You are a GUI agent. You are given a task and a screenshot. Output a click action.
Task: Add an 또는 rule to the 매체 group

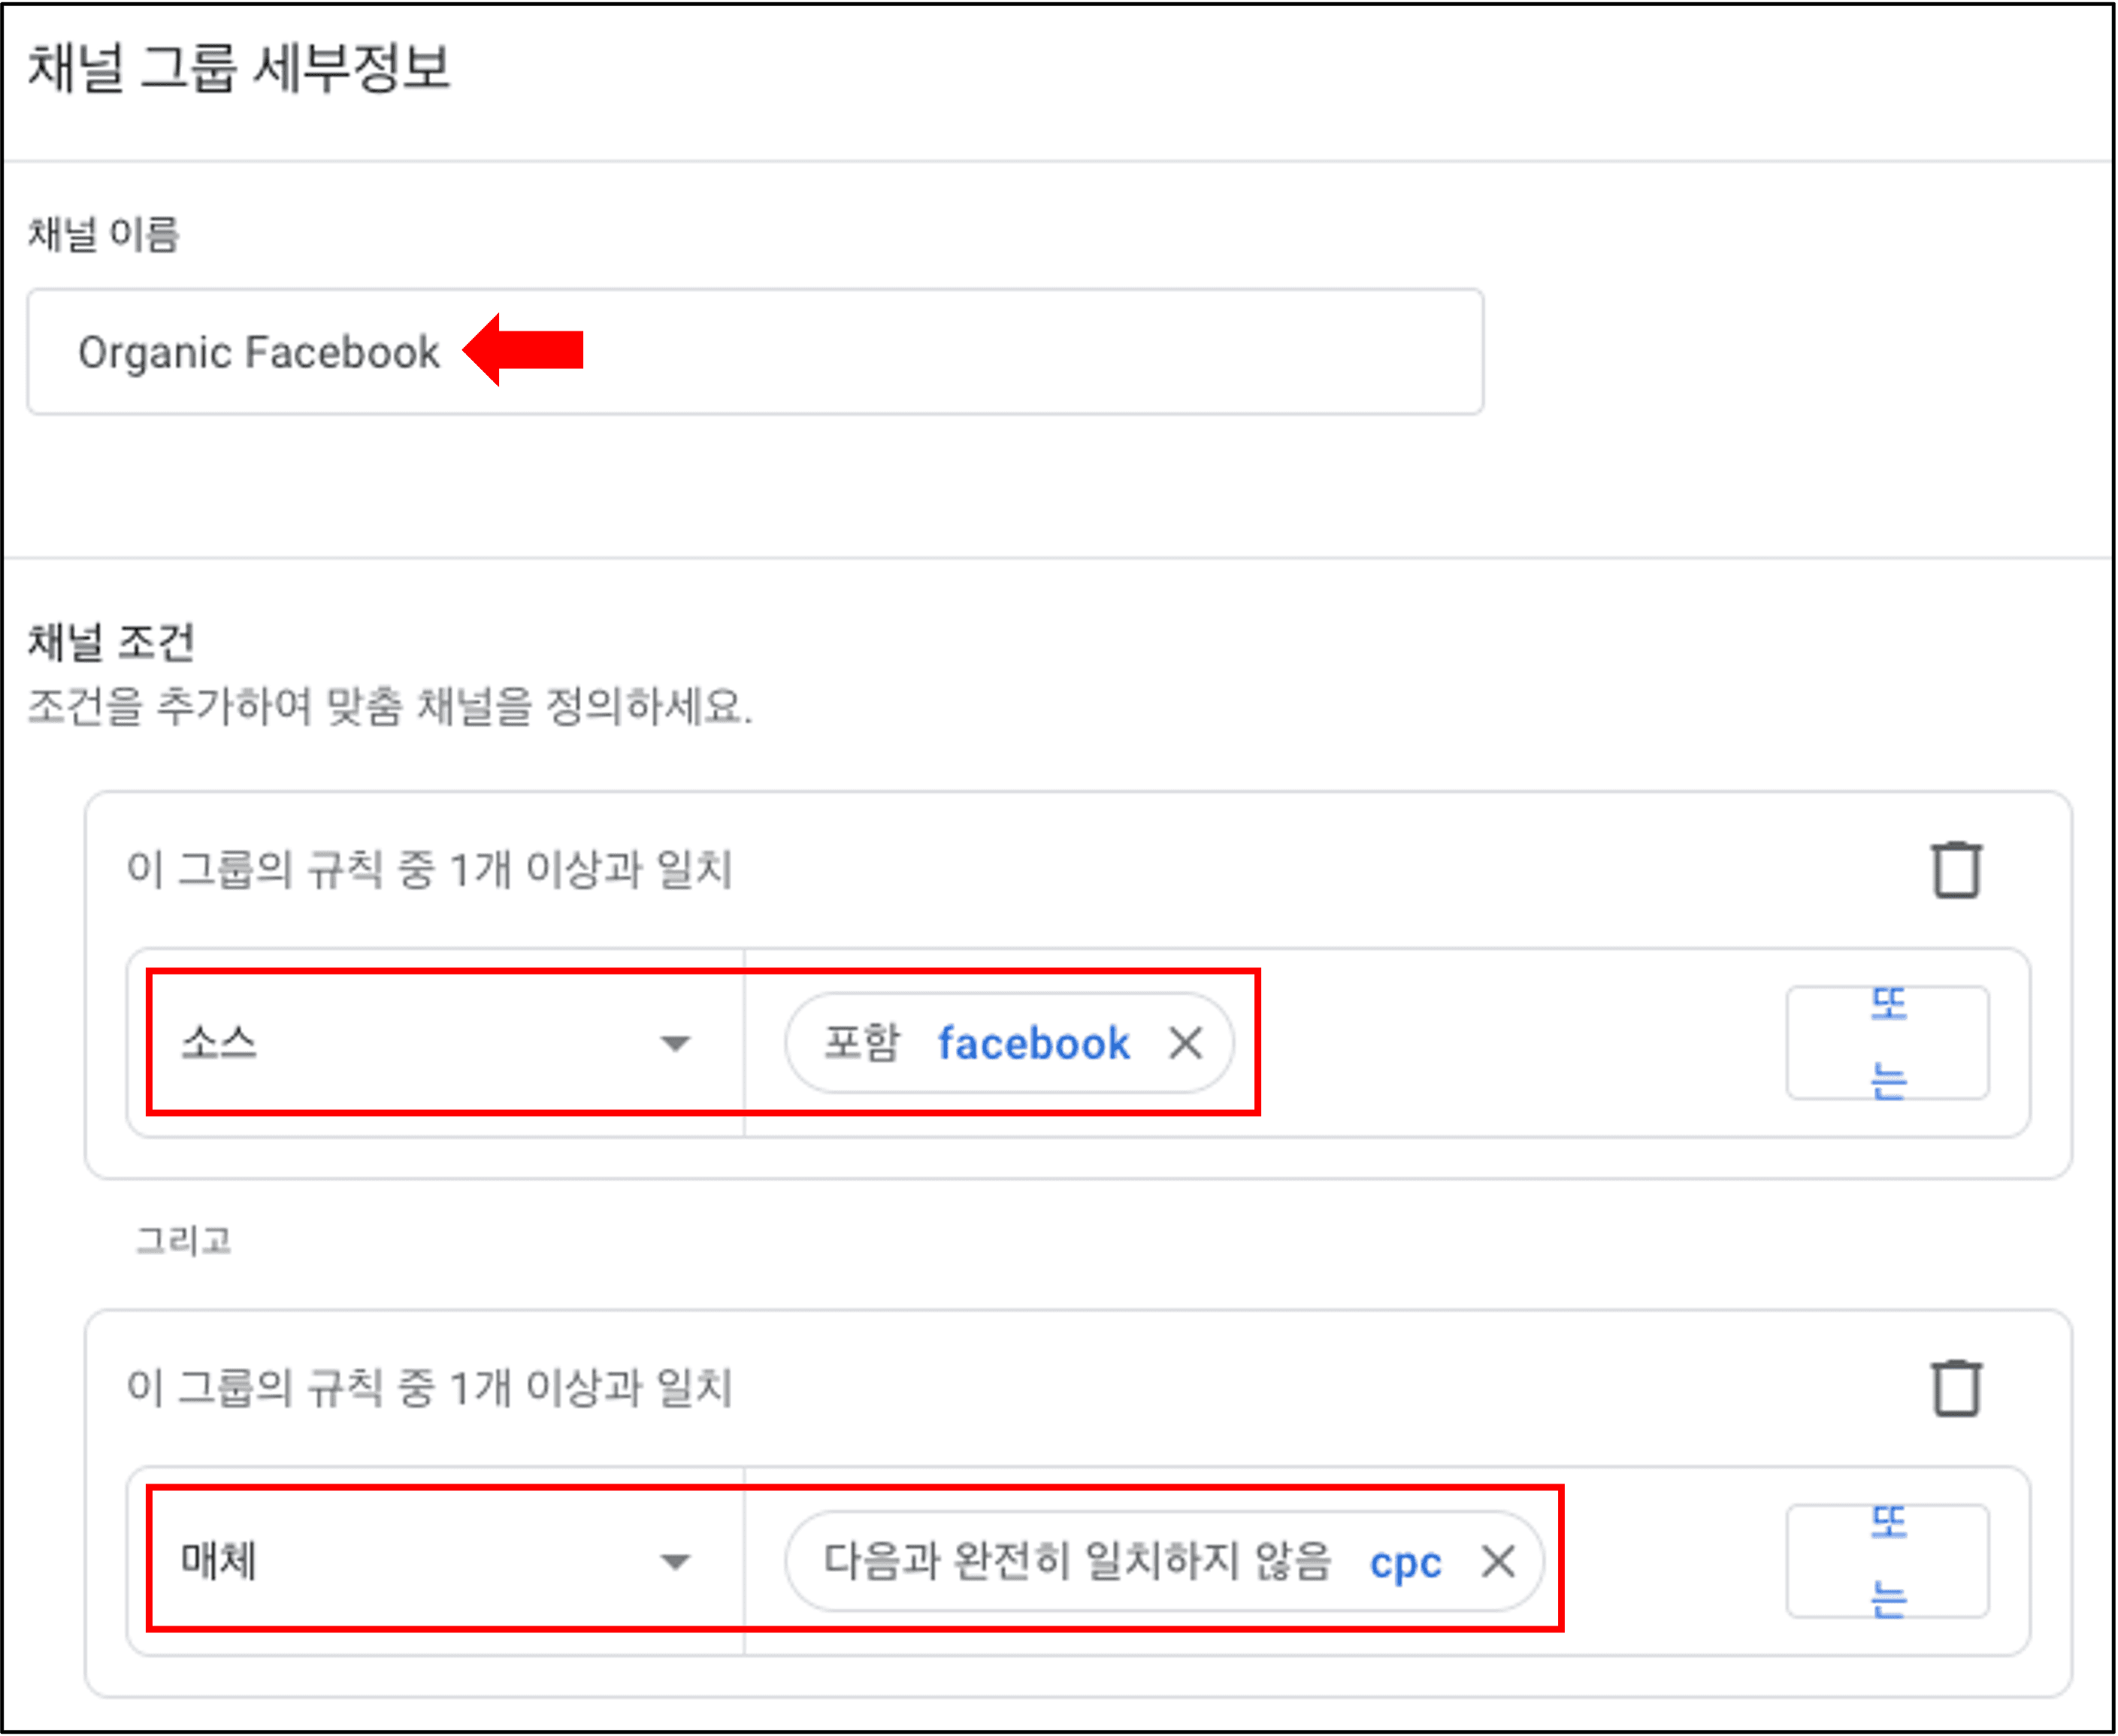(x=1888, y=1561)
